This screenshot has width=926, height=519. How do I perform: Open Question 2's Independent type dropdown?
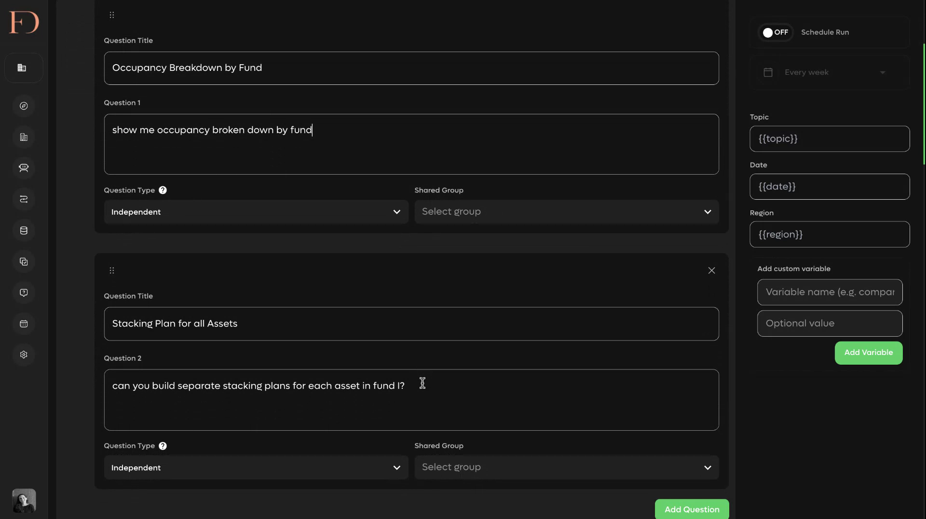pyautogui.click(x=256, y=467)
